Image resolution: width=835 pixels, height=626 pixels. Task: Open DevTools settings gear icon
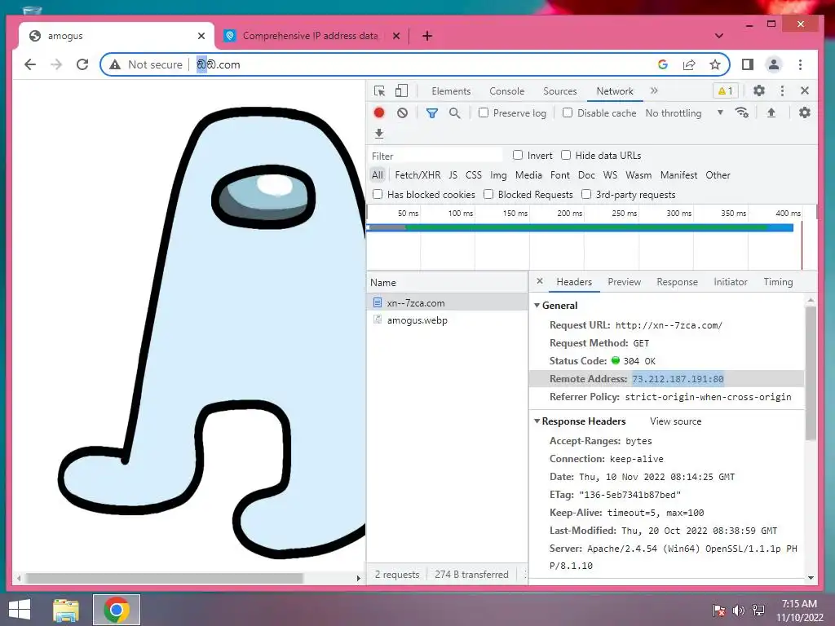[x=759, y=90]
